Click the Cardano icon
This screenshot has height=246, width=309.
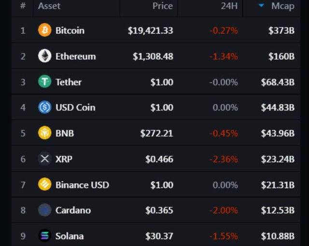[45, 210]
